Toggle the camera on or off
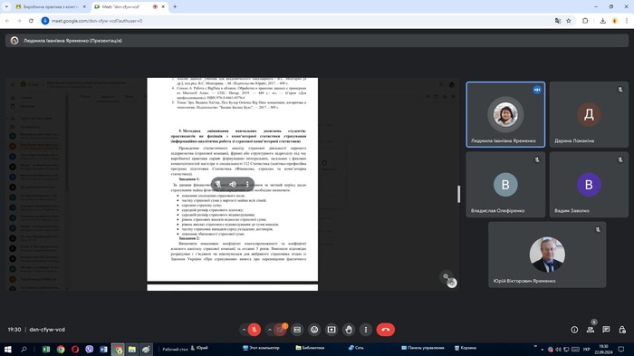 [x=279, y=330]
